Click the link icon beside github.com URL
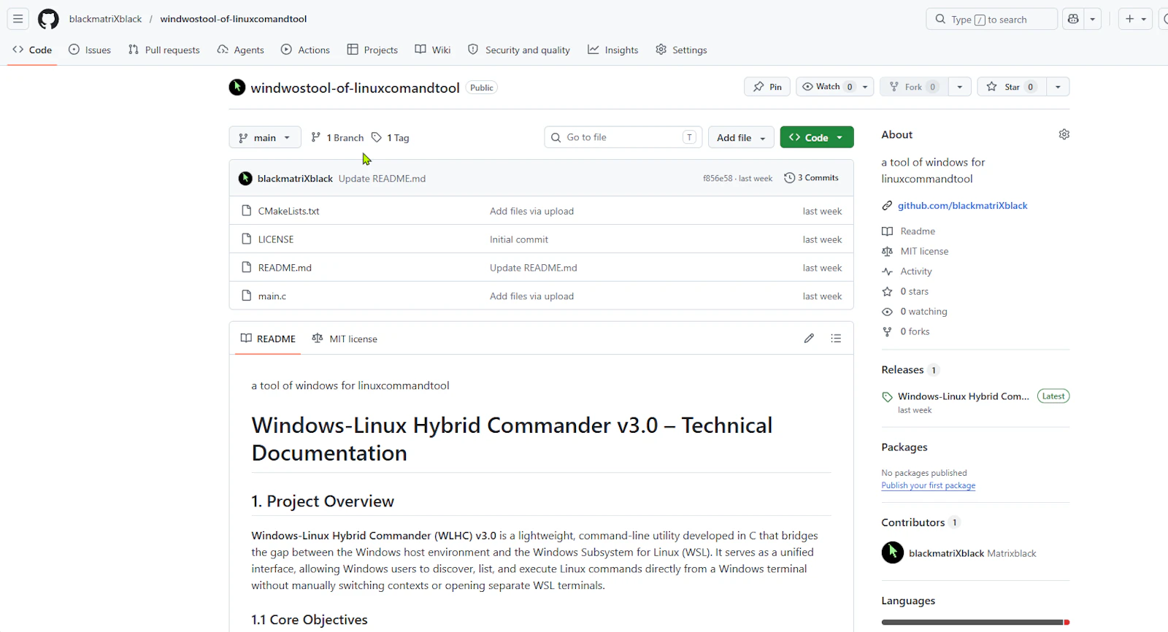 tap(887, 206)
